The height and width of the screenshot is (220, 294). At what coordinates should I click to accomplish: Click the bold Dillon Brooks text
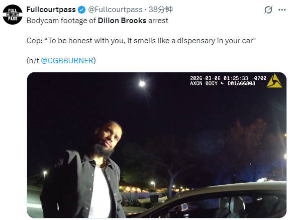tap(122, 21)
